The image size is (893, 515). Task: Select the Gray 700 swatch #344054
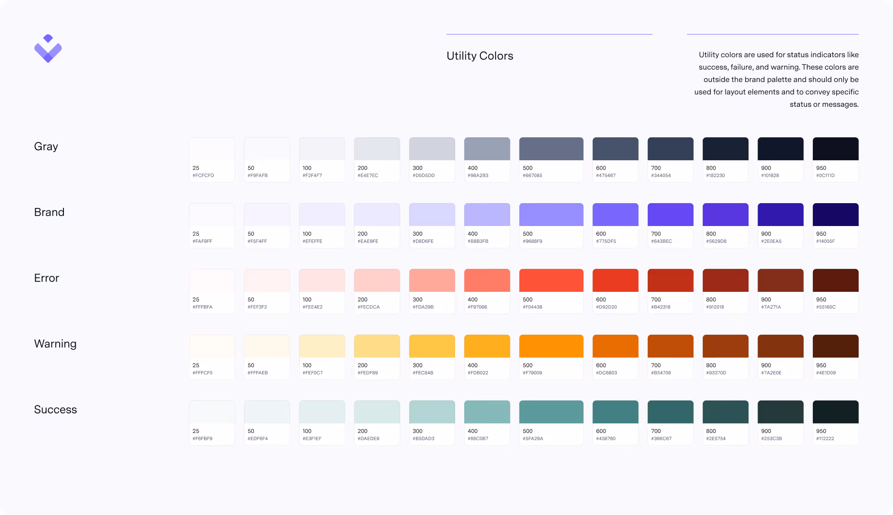[x=670, y=160]
